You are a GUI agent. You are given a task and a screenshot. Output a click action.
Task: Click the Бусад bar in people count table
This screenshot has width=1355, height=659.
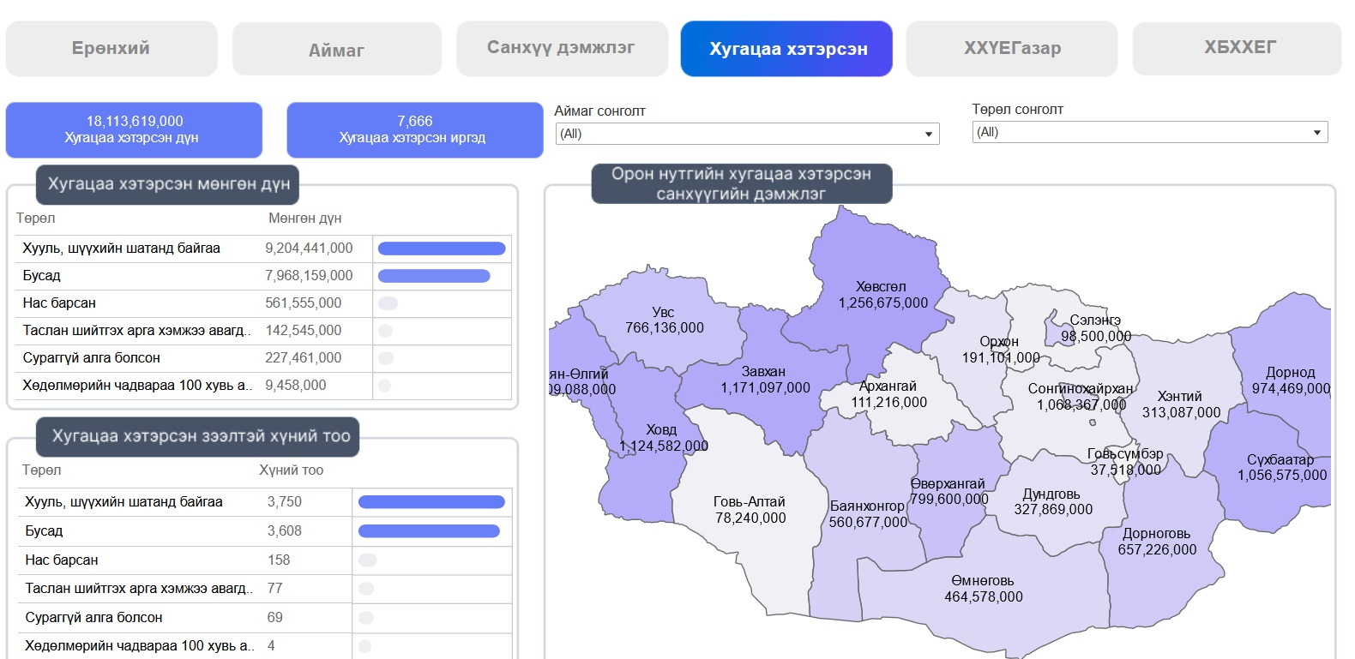(429, 531)
